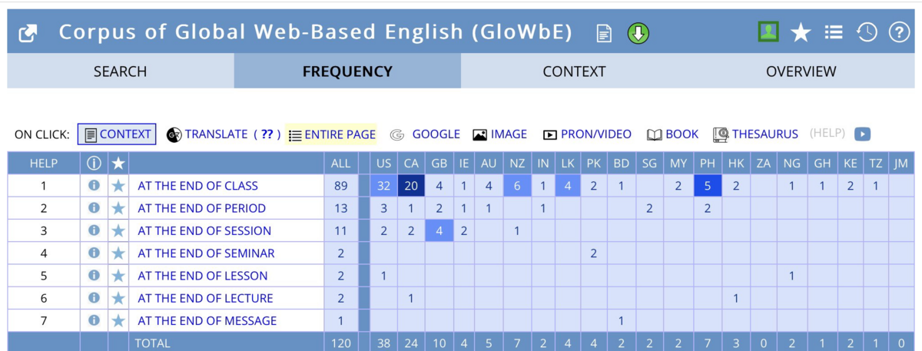Click the play video icon after HELP
This screenshot has width=922, height=351.
click(863, 134)
